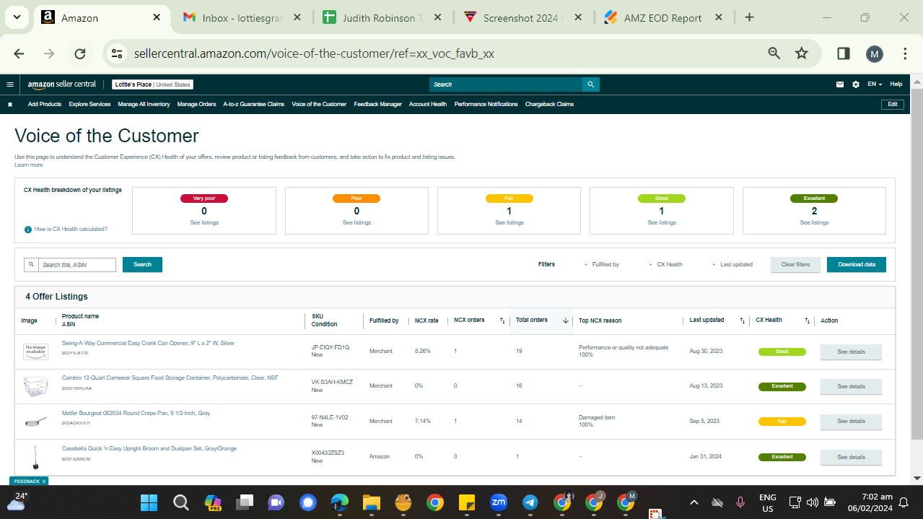Open Windows Start menu
The image size is (923, 519).
coord(149,502)
